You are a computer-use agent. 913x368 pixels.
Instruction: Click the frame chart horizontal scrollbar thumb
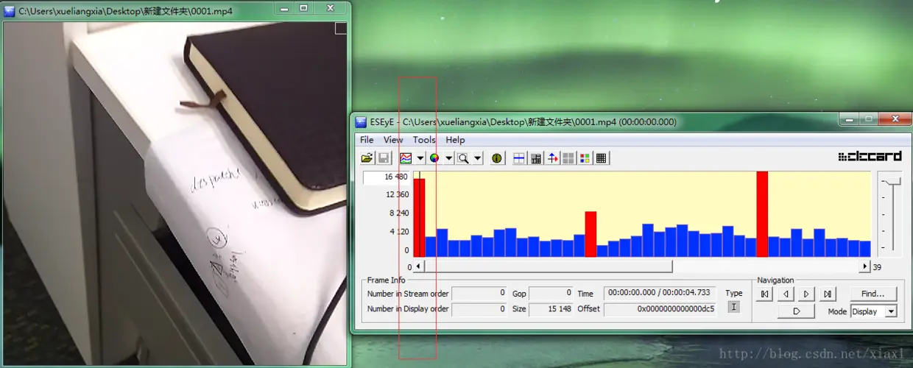[x=548, y=266]
